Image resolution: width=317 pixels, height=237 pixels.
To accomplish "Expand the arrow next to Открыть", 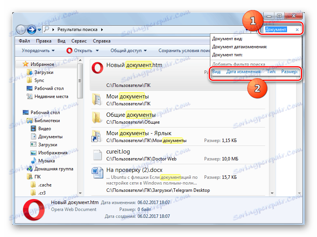I will pos(97,51).
